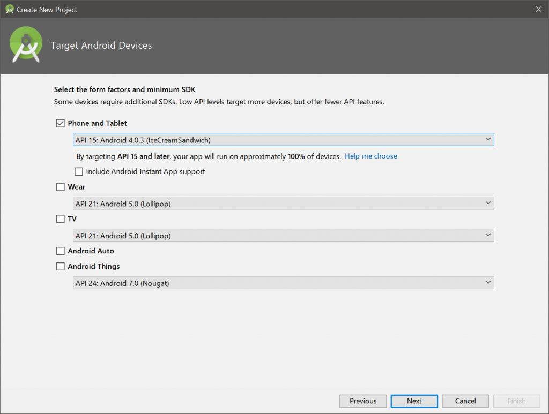The height and width of the screenshot is (414, 549).
Task: Select the Android Things checkbox
Action: point(61,266)
